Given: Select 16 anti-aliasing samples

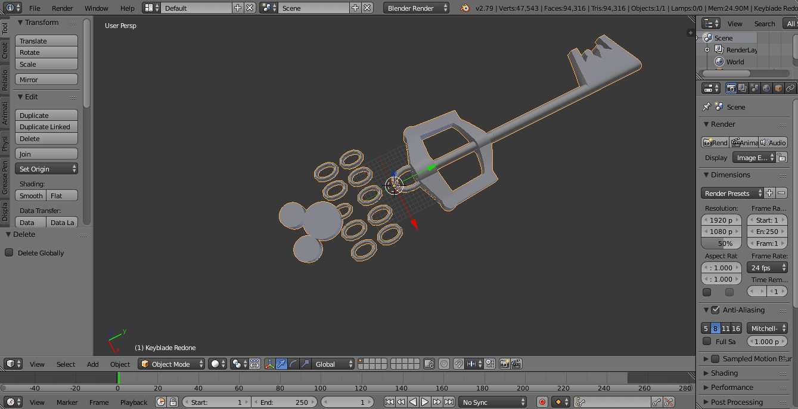Looking at the screenshot, I should (736, 329).
